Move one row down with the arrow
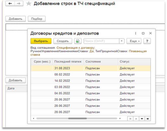This screenshot has width=167, height=131. point(142,119)
